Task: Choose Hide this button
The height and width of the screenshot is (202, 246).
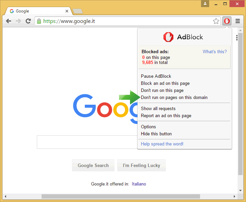Action: tap(156, 134)
